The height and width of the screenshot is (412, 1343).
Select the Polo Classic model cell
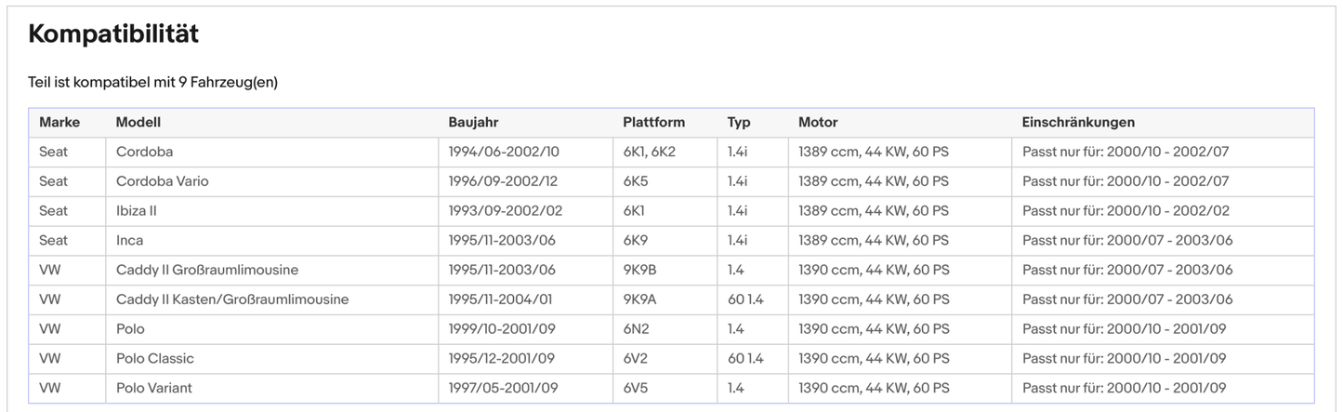click(x=155, y=359)
